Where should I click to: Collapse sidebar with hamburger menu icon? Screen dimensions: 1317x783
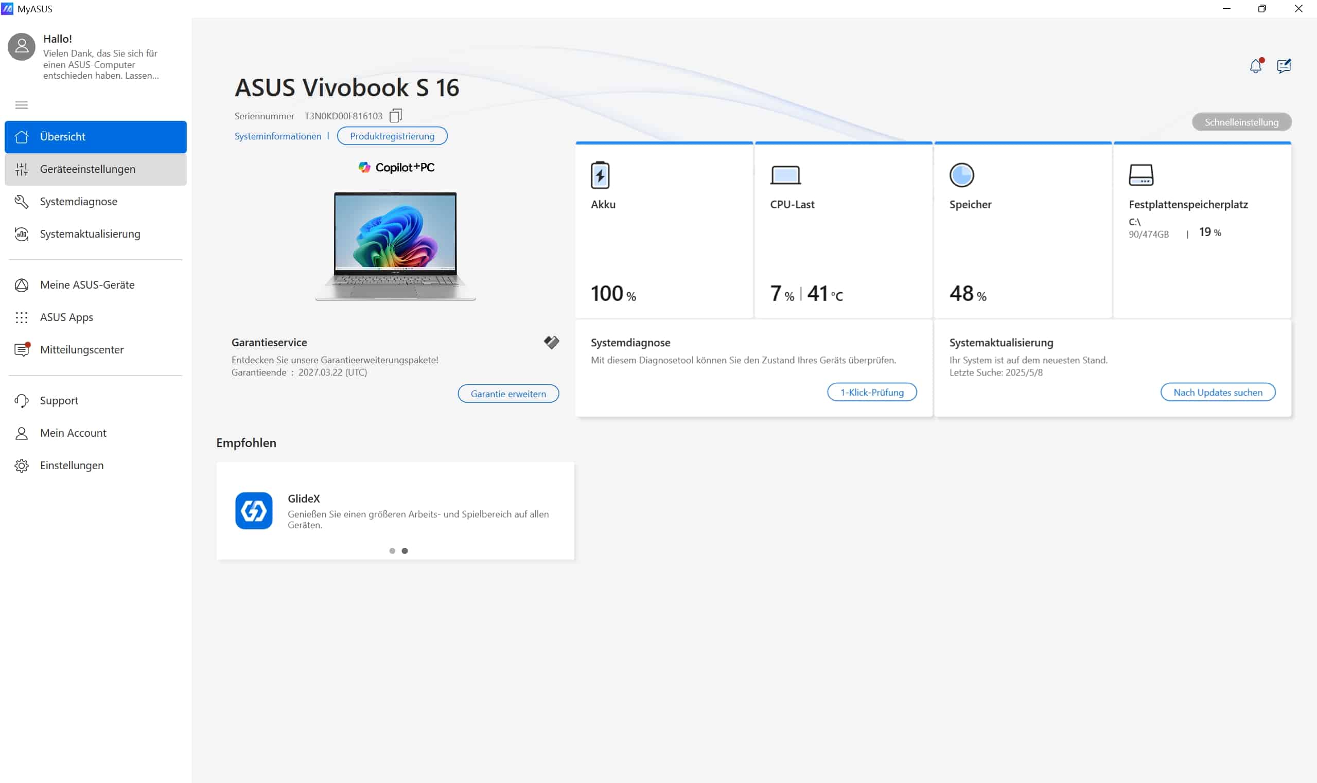pyautogui.click(x=22, y=105)
